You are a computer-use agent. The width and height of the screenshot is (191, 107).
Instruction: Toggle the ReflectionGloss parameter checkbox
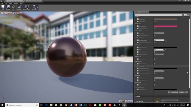(x=138, y=40)
